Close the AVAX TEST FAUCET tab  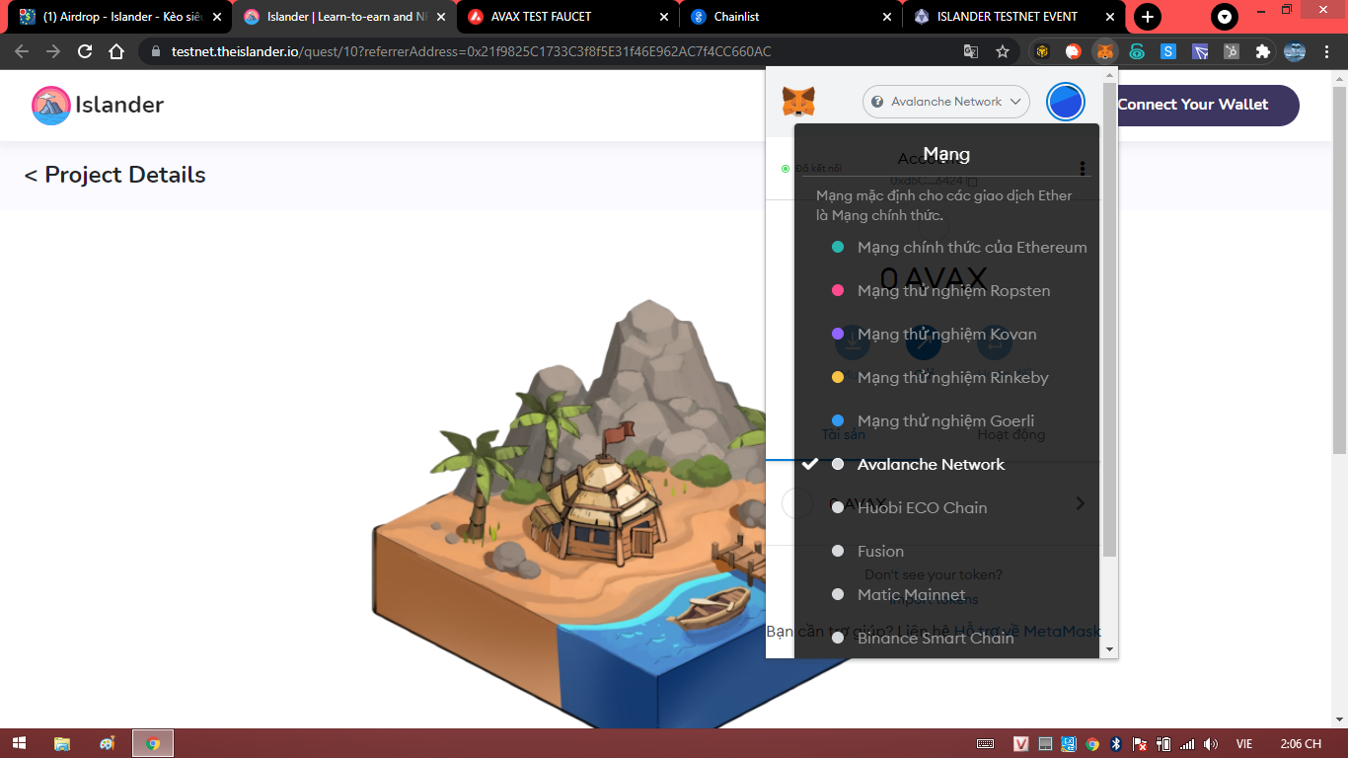tap(662, 17)
